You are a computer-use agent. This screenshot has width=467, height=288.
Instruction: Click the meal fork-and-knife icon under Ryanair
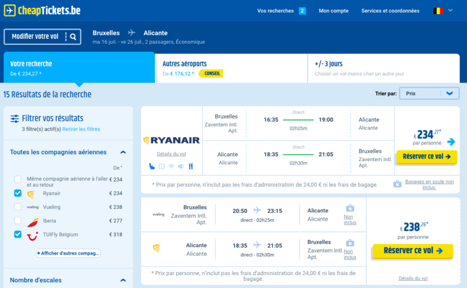click(190, 166)
